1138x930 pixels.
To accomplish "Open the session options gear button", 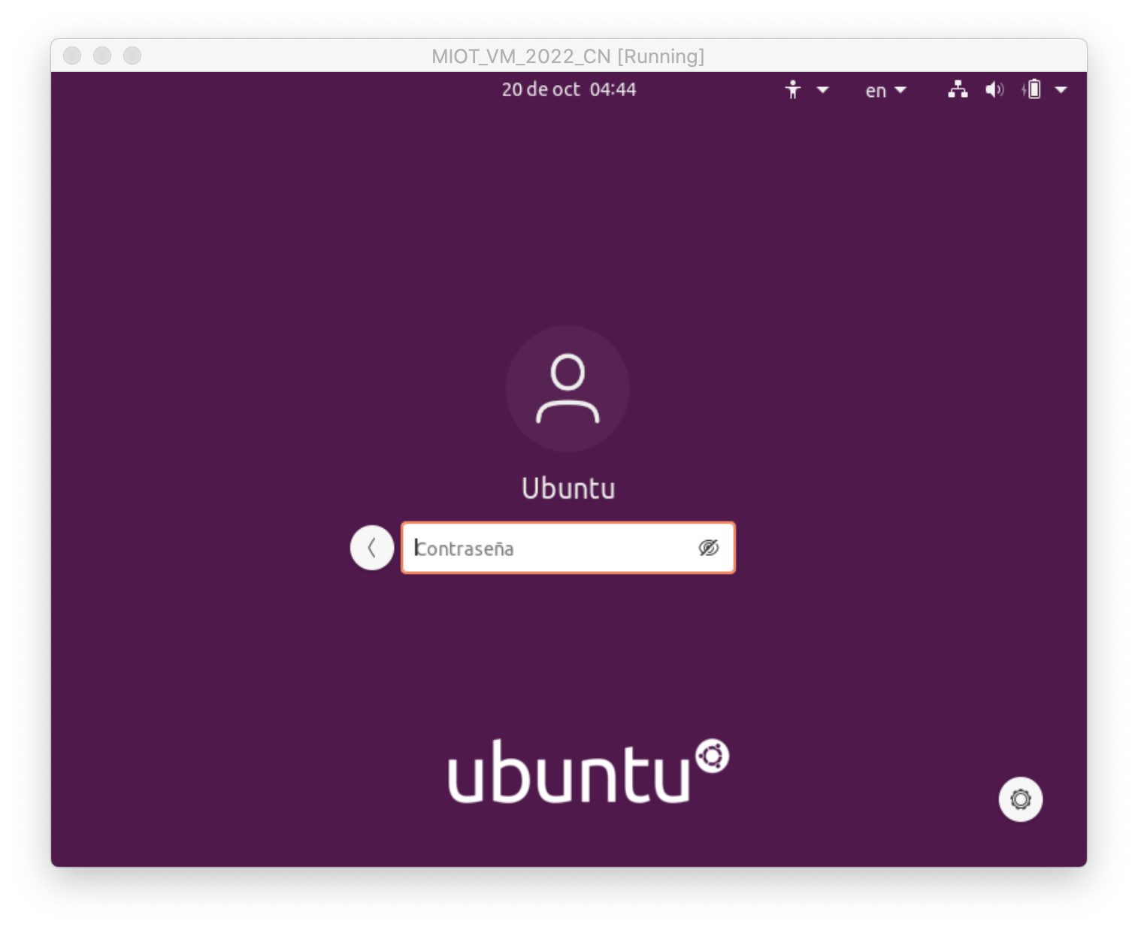I will [1020, 799].
